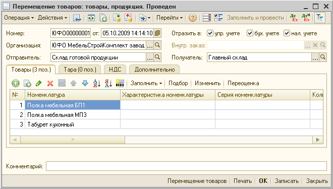Toggle упр. учете checkbox
Screen dimensions: 333x189
tap(210, 33)
